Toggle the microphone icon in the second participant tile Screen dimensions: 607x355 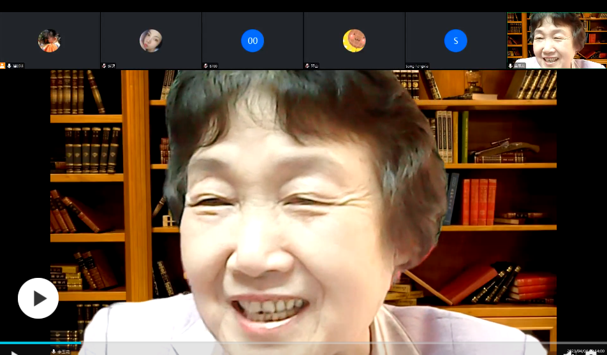coord(104,66)
